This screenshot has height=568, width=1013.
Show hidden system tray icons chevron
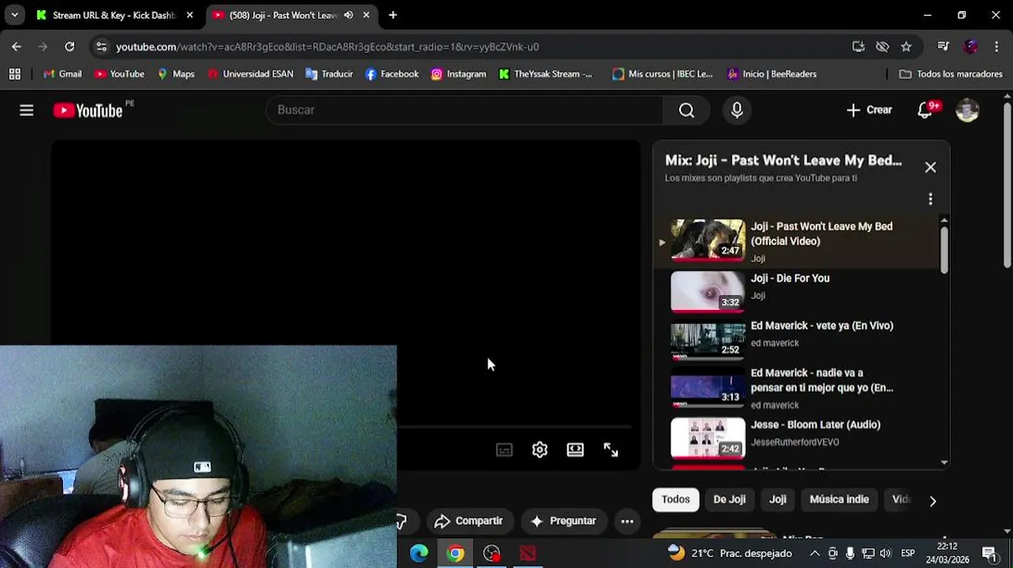(815, 553)
